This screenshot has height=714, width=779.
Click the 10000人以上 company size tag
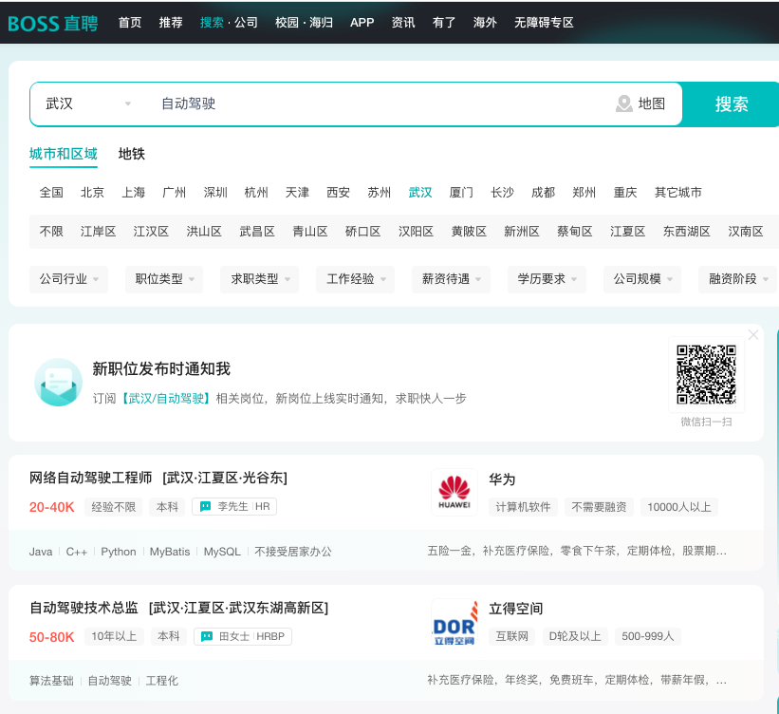(679, 507)
